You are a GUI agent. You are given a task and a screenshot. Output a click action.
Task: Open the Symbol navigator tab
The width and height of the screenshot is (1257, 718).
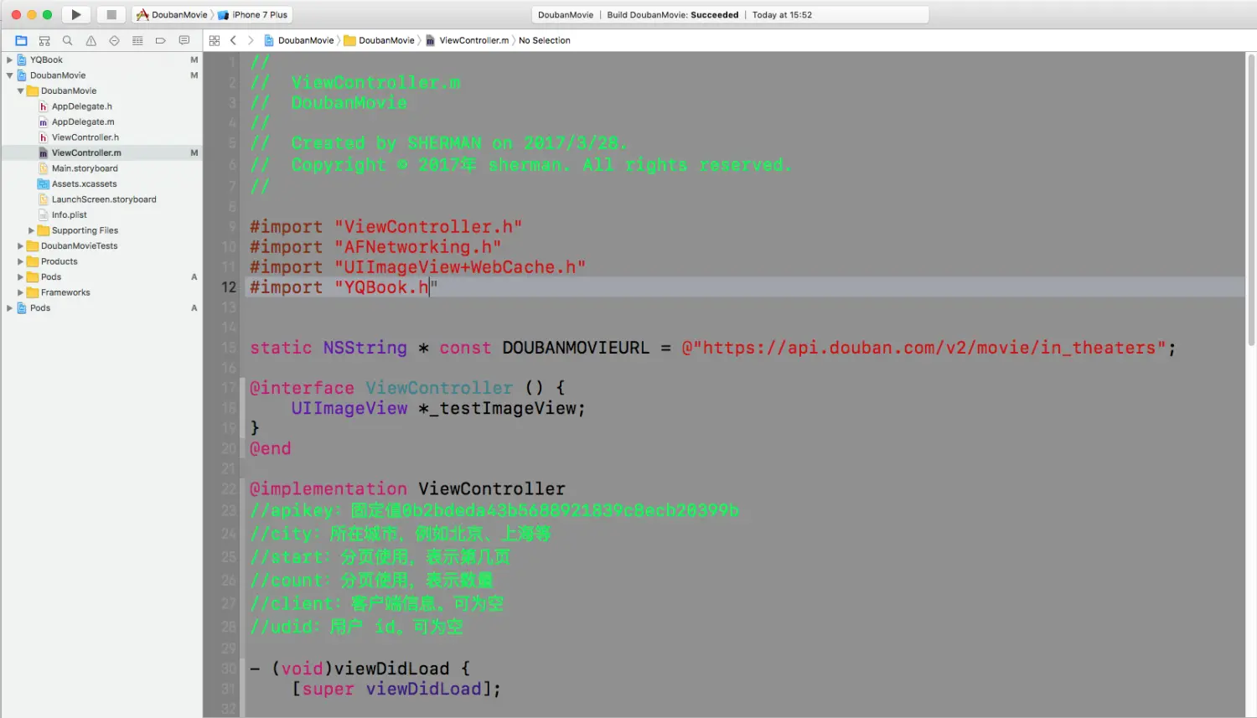(44, 40)
